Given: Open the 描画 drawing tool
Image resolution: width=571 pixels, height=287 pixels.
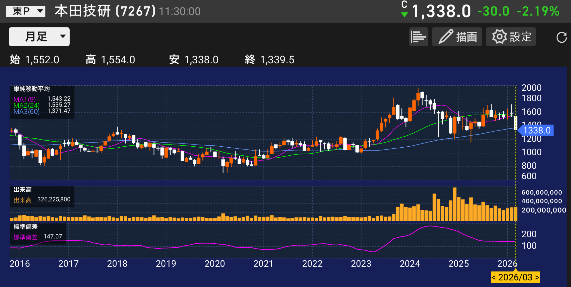Looking at the screenshot, I should coord(457,37).
